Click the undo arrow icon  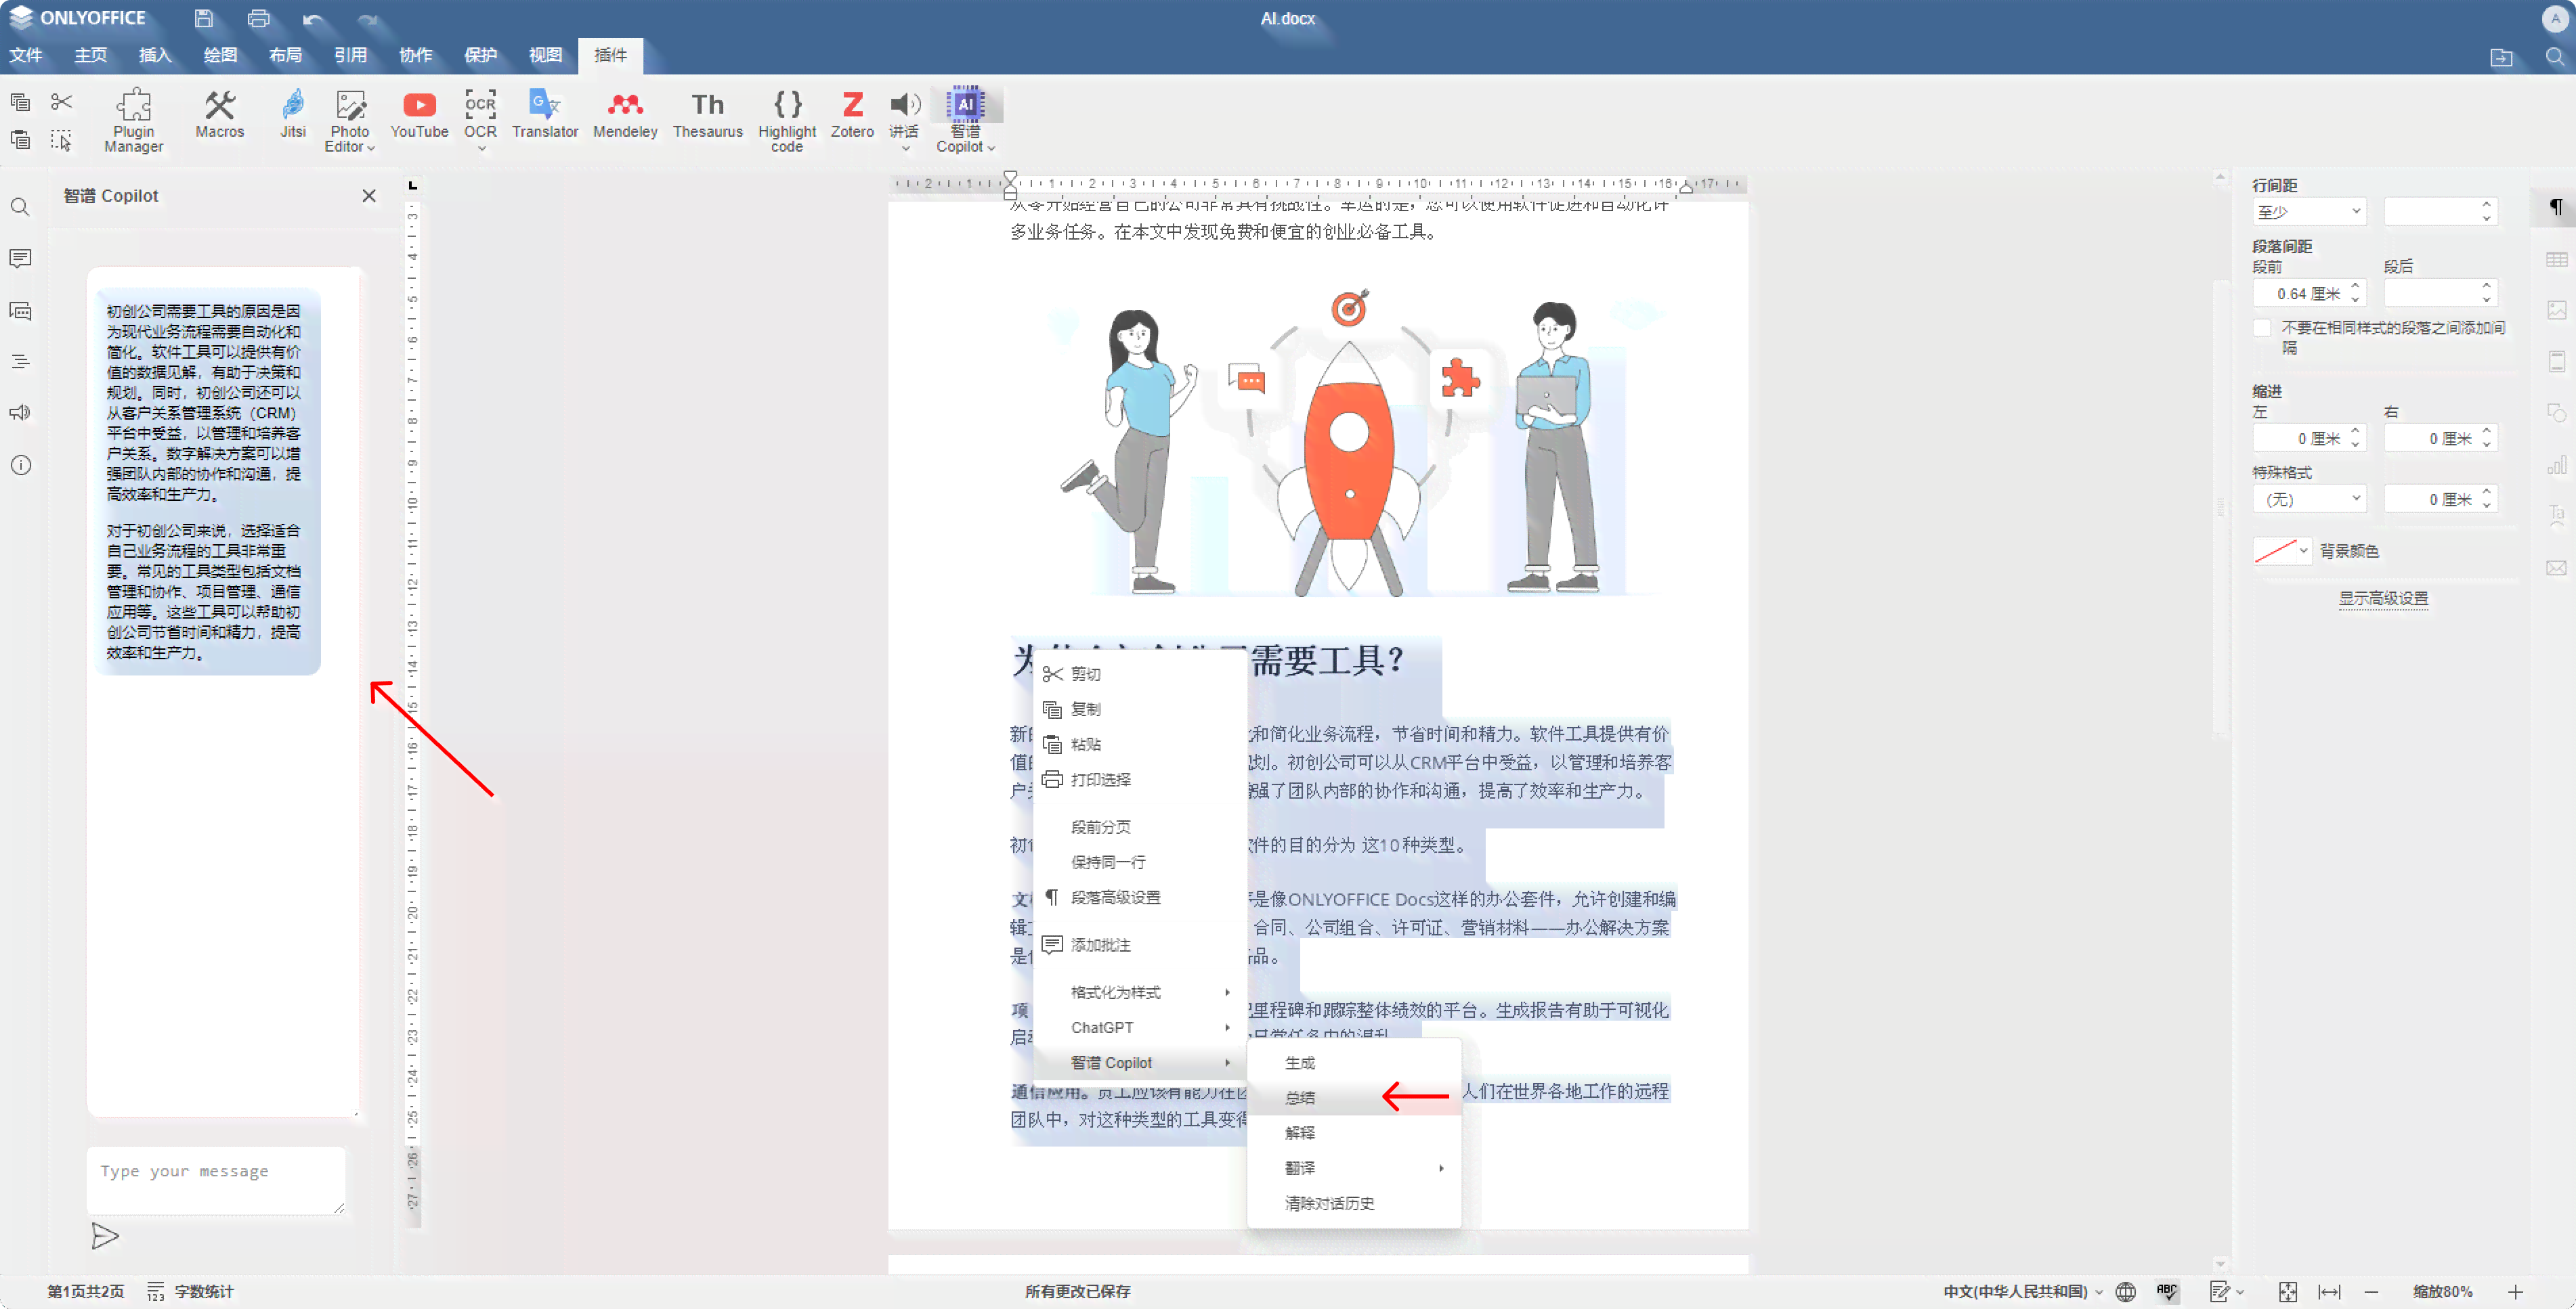point(313,19)
